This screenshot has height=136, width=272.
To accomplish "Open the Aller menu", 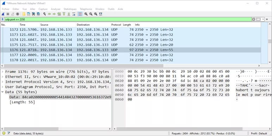I will (33, 9).
